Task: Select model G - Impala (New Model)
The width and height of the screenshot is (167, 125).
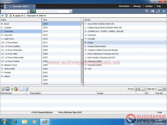Action: click(125, 46)
